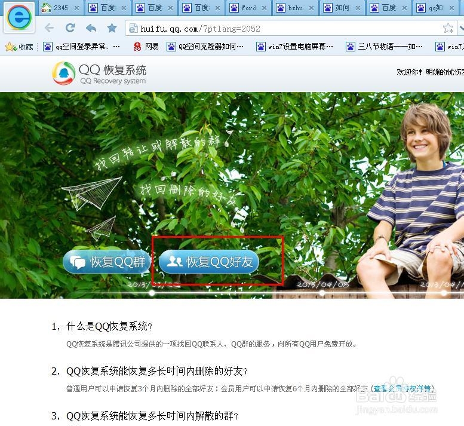Click the 找回删除的好友 banner text
Screen dimensions: 464x426
click(x=189, y=194)
